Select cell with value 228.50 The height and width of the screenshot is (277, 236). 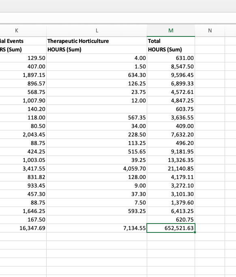[x=97, y=134]
